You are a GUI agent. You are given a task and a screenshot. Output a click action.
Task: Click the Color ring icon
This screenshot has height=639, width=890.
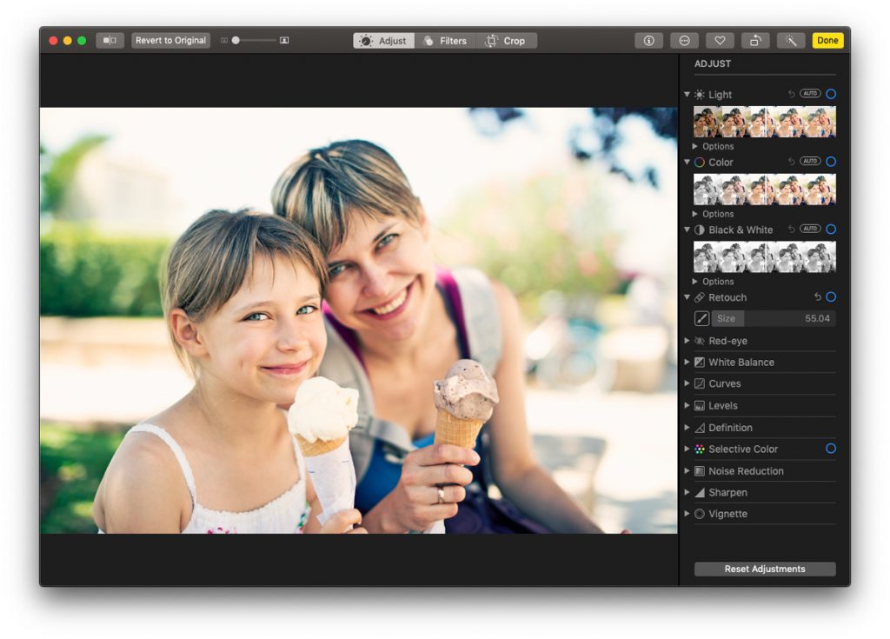(700, 163)
